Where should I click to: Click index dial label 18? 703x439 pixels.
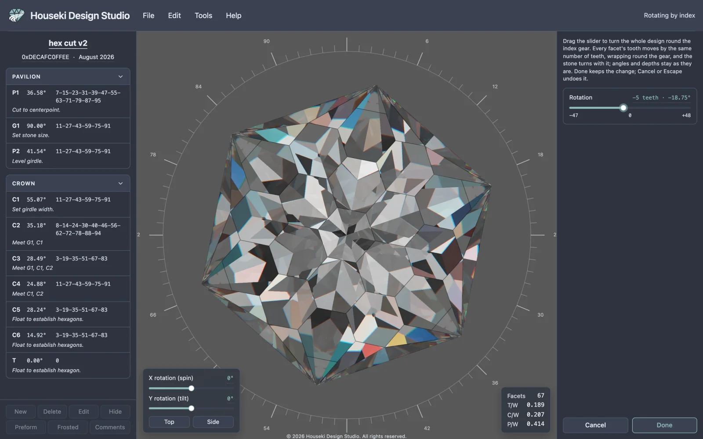click(540, 155)
